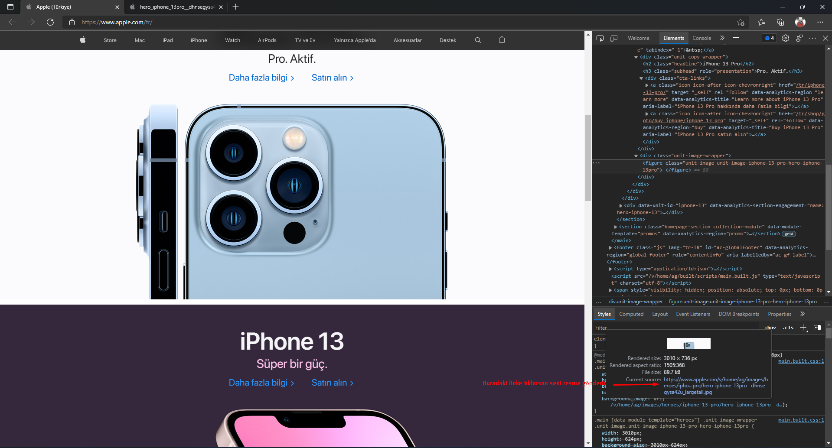This screenshot has height=448, width=832.
Task: Open the background-image URL link
Action: [x=696, y=405]
